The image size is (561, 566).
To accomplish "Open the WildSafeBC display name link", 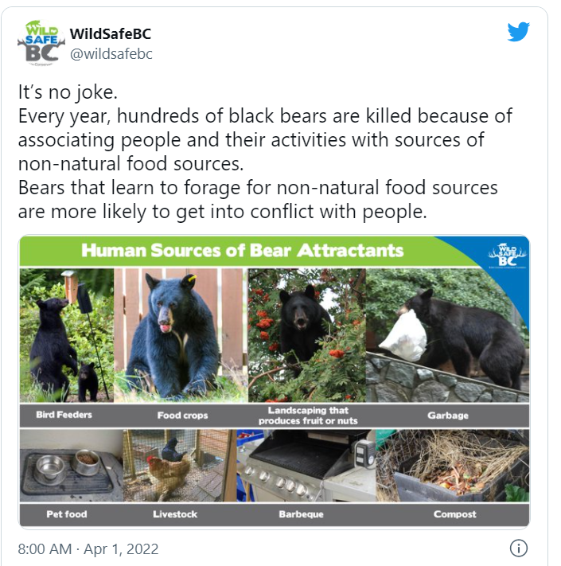I will tap(111, 34).
